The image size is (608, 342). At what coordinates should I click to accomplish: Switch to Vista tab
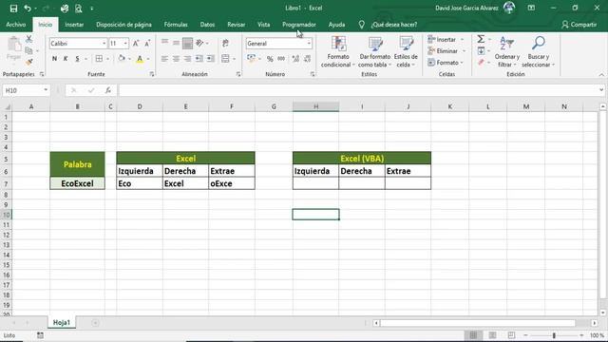264,25
